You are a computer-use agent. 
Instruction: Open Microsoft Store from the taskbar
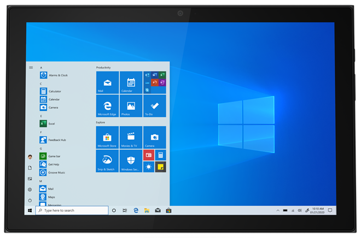[169, 210]
